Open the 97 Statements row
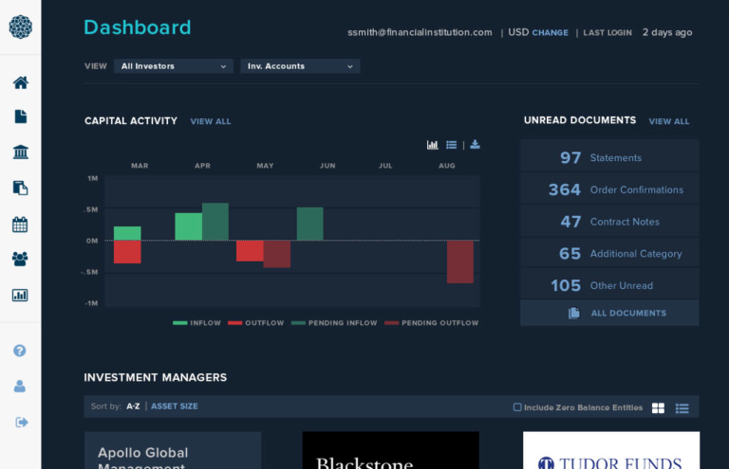729x469 pixels. (609, 157)
